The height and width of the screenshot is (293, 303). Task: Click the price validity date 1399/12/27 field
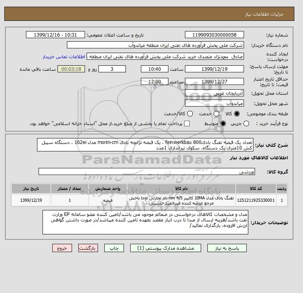[214, 81]
